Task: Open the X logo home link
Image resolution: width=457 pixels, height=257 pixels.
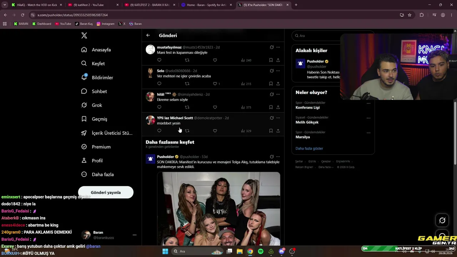Action: click(x=84, y=35)
